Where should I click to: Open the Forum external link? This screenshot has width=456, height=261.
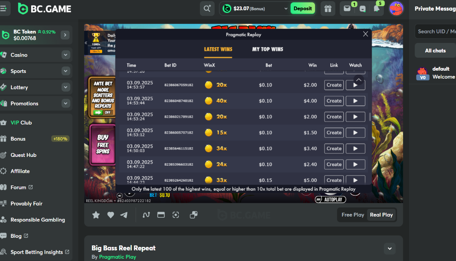(x=22, y=187)
